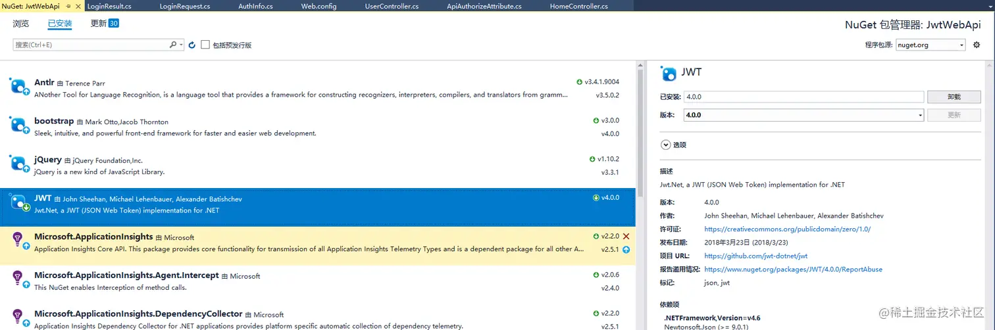Open the AuthInfo.cs tab

click(x=255, y=7)
